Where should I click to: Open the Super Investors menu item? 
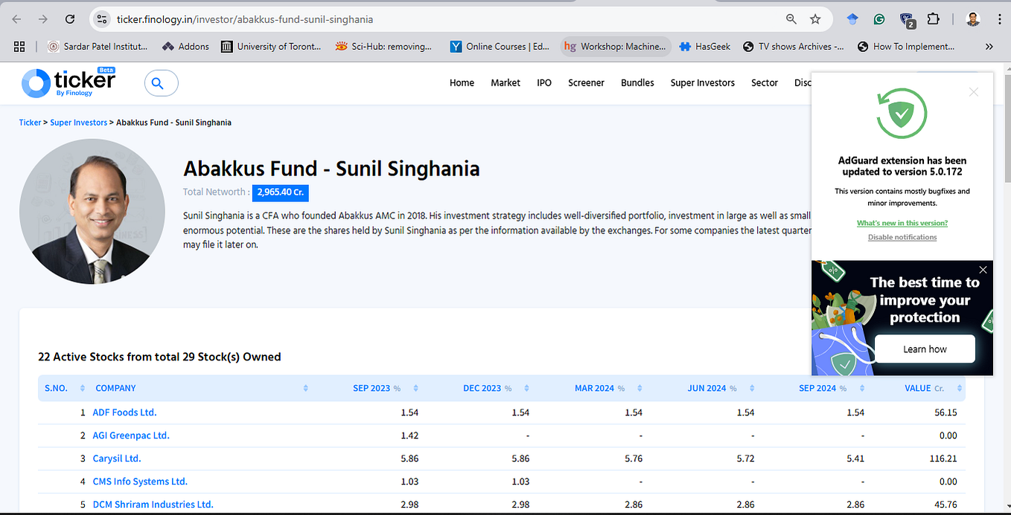pyautogui.click(x=702, y=82)
